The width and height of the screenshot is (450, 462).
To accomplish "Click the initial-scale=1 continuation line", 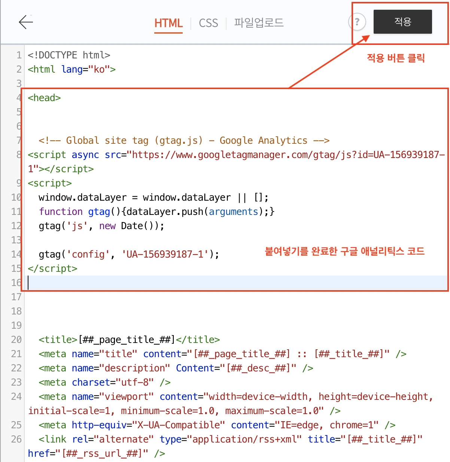I will pos(184,411).
